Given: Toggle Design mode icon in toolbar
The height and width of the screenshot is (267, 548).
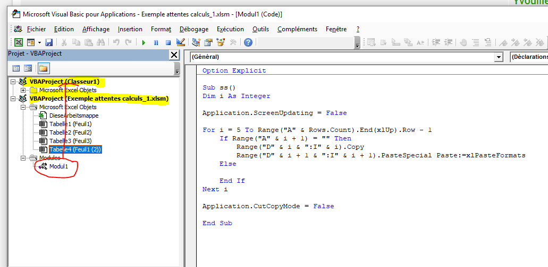Looking at the screenshot, I should 180,42.
